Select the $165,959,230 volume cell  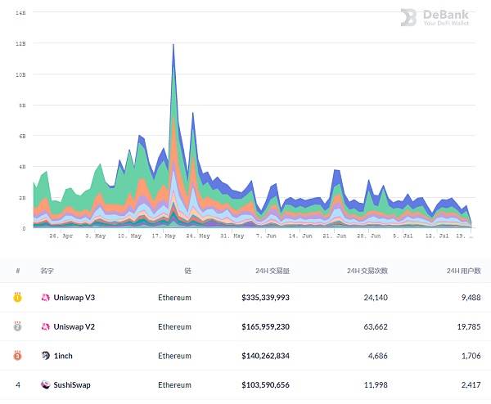[265, 326]
